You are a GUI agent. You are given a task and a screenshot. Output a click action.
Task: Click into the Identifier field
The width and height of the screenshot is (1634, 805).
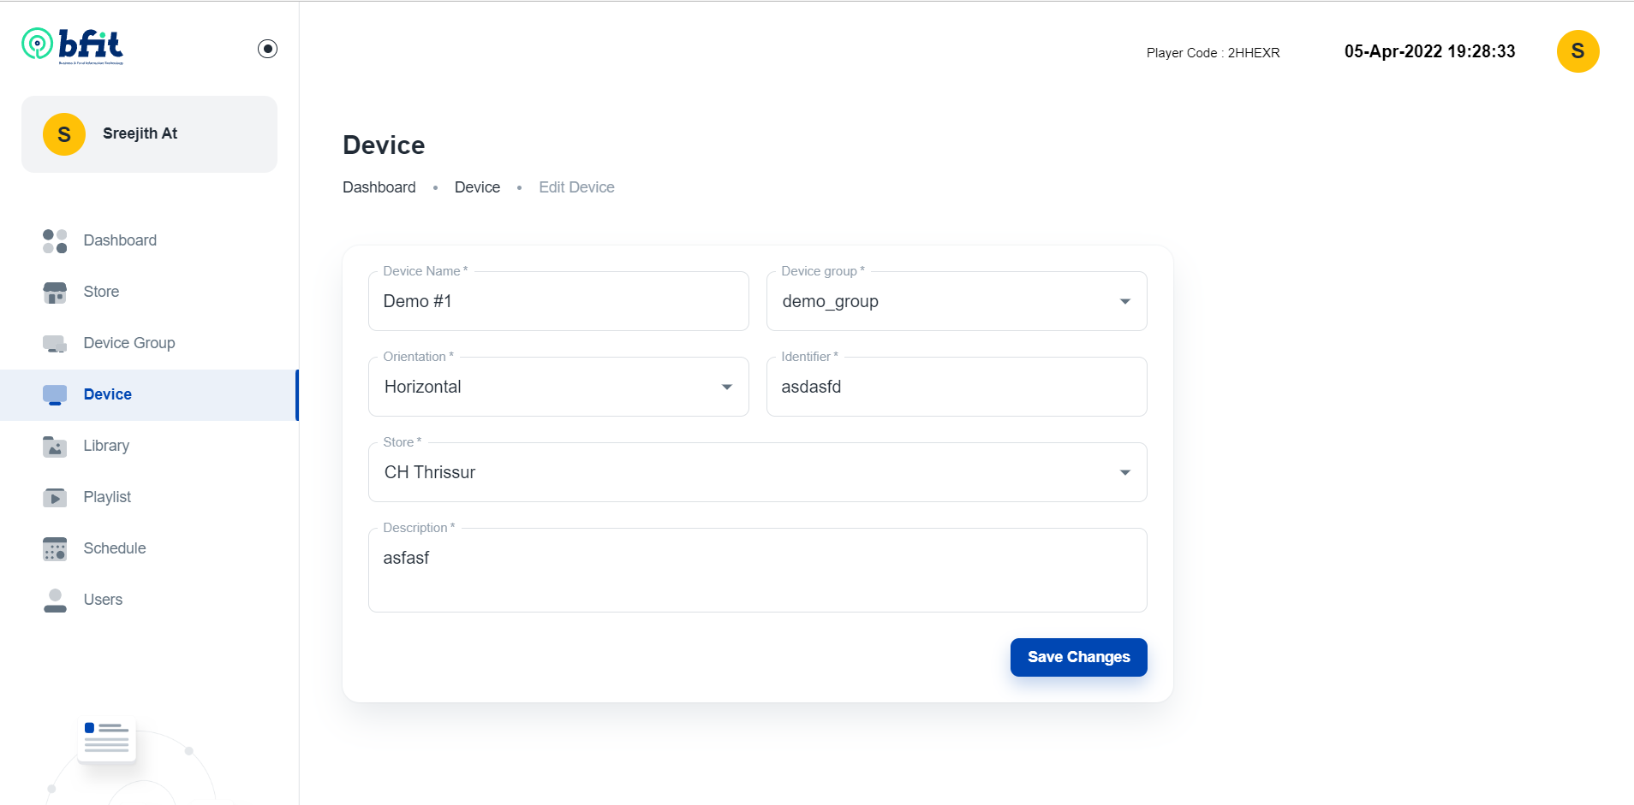tap(957, 387)
